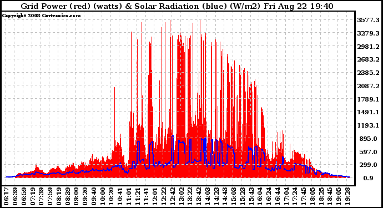This screenshot has height=208, width=383.
Task: Click the x-axis time label 14:03
Action: pyautogui.click(x=208, y=196)
